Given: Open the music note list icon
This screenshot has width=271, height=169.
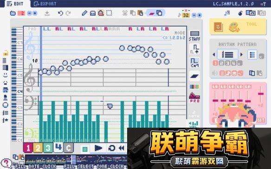Looking at the screenshot, I should 227,13.
